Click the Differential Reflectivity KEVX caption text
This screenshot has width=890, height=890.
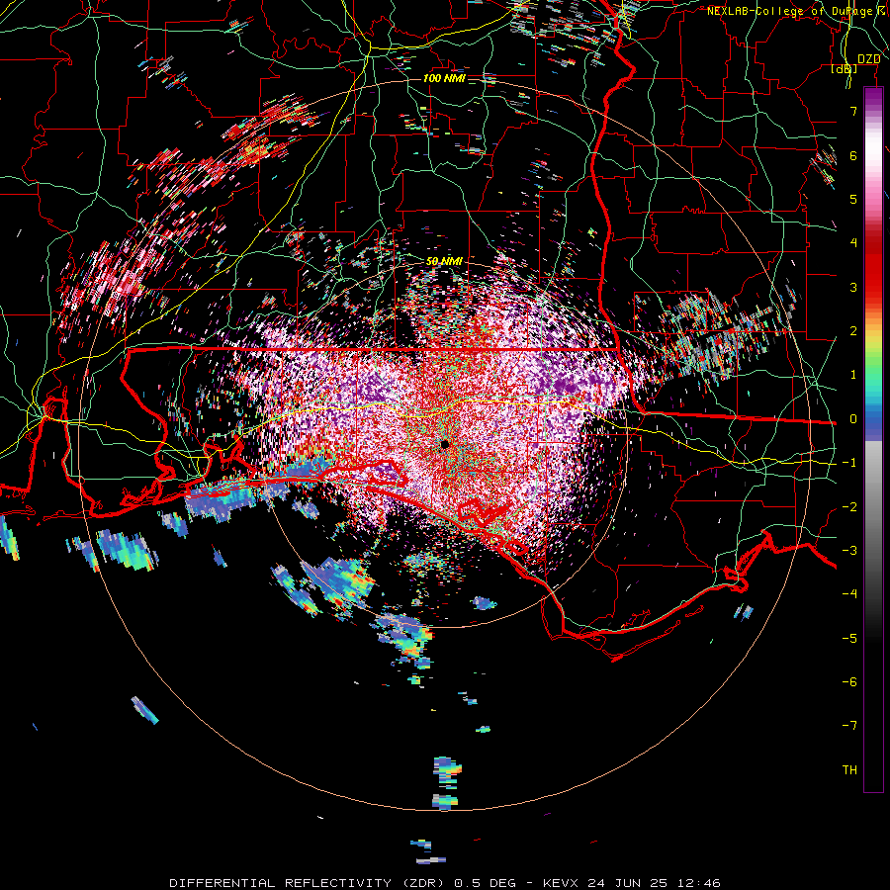(445, 883)
